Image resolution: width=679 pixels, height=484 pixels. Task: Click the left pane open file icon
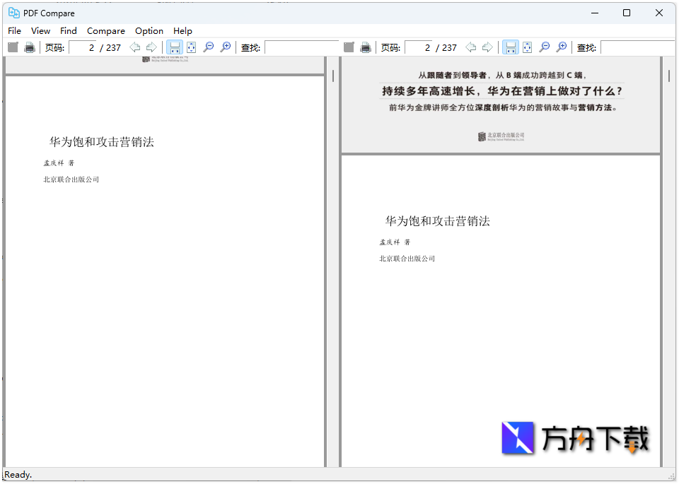[x=13, y=47]
